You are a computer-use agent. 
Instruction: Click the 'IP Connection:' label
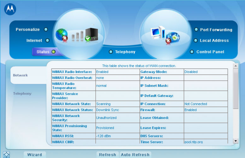coord(153,104)
